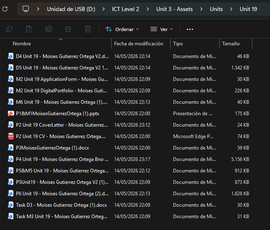Expand the chevron after ICT Level 2
The image size is (270, 230).
tap(148, 9)
